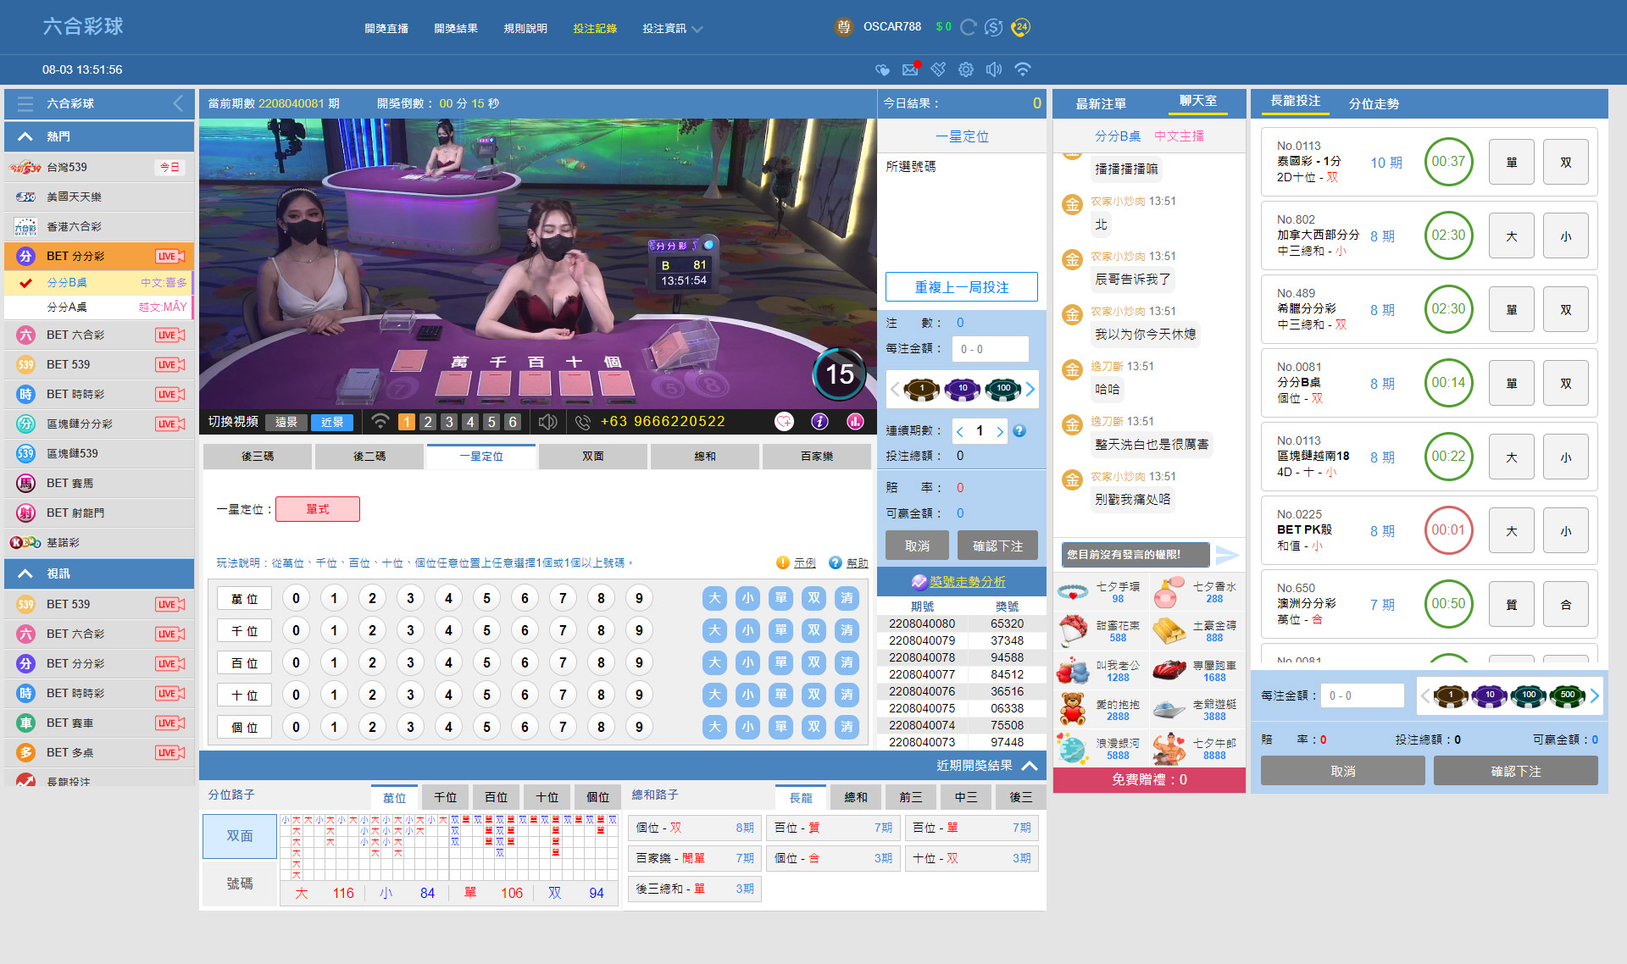
Task: Select video line 3
Action: pos(449,422)
